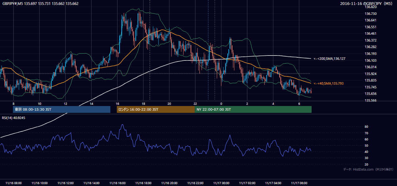Viewport: 397px width, 186px height.
Task: Click RSI scale level 30
Action: click(366, 158)
